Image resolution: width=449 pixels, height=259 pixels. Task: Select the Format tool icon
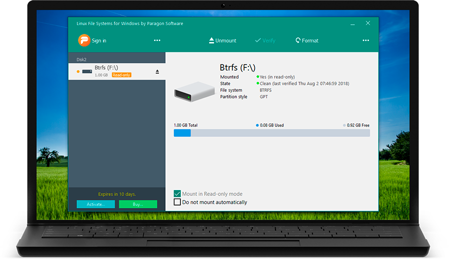click(298, 40)
